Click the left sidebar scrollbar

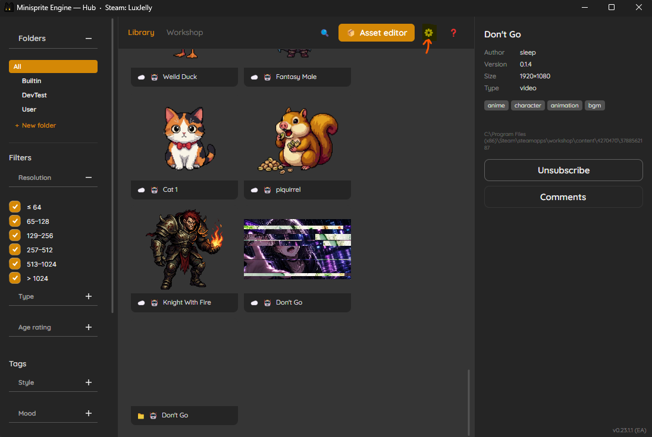click(x=112, y=166)
